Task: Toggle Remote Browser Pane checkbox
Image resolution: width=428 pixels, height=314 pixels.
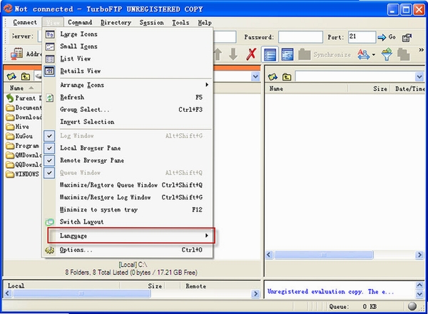Action: click(49, 160)
